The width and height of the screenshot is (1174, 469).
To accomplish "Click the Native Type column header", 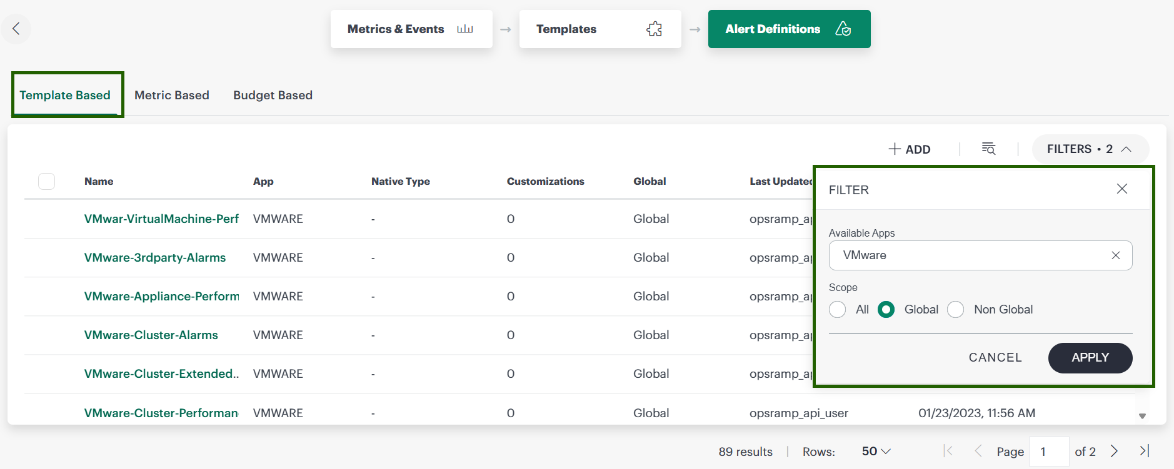I will (401, 181).
